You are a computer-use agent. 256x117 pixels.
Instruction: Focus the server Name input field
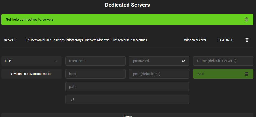[223, 61]
